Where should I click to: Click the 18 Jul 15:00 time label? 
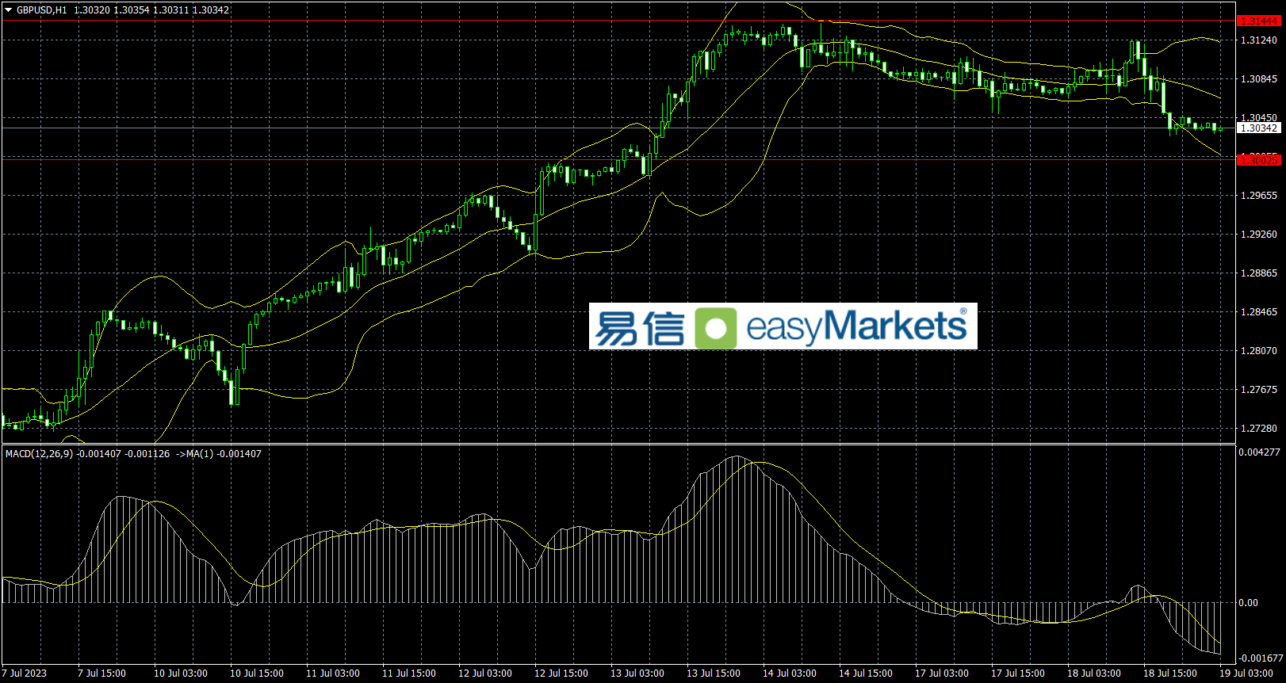coord(1170,673)
